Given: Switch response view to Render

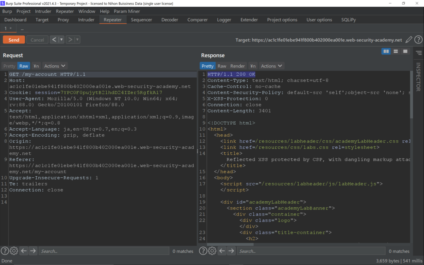Looking at the screenshot, I should [238, 66].
